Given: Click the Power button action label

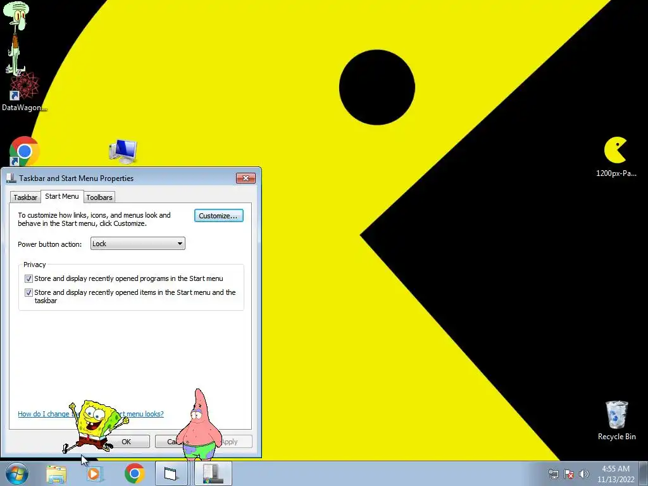Looking at the screenshot, I should pyautogui.click(x=49, y=244).
